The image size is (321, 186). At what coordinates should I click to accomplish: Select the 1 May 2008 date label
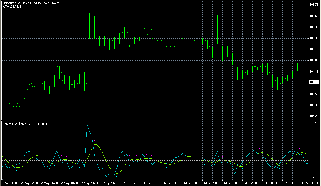9,182
